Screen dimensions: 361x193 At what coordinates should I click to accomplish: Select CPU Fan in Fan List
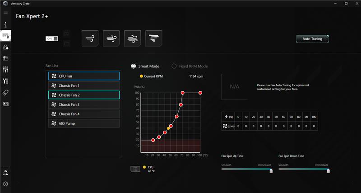(x=84, y=76)
